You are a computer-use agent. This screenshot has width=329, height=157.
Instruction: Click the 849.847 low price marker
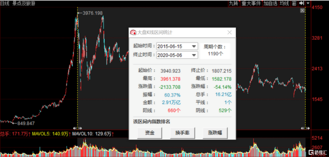coord(26,123)
